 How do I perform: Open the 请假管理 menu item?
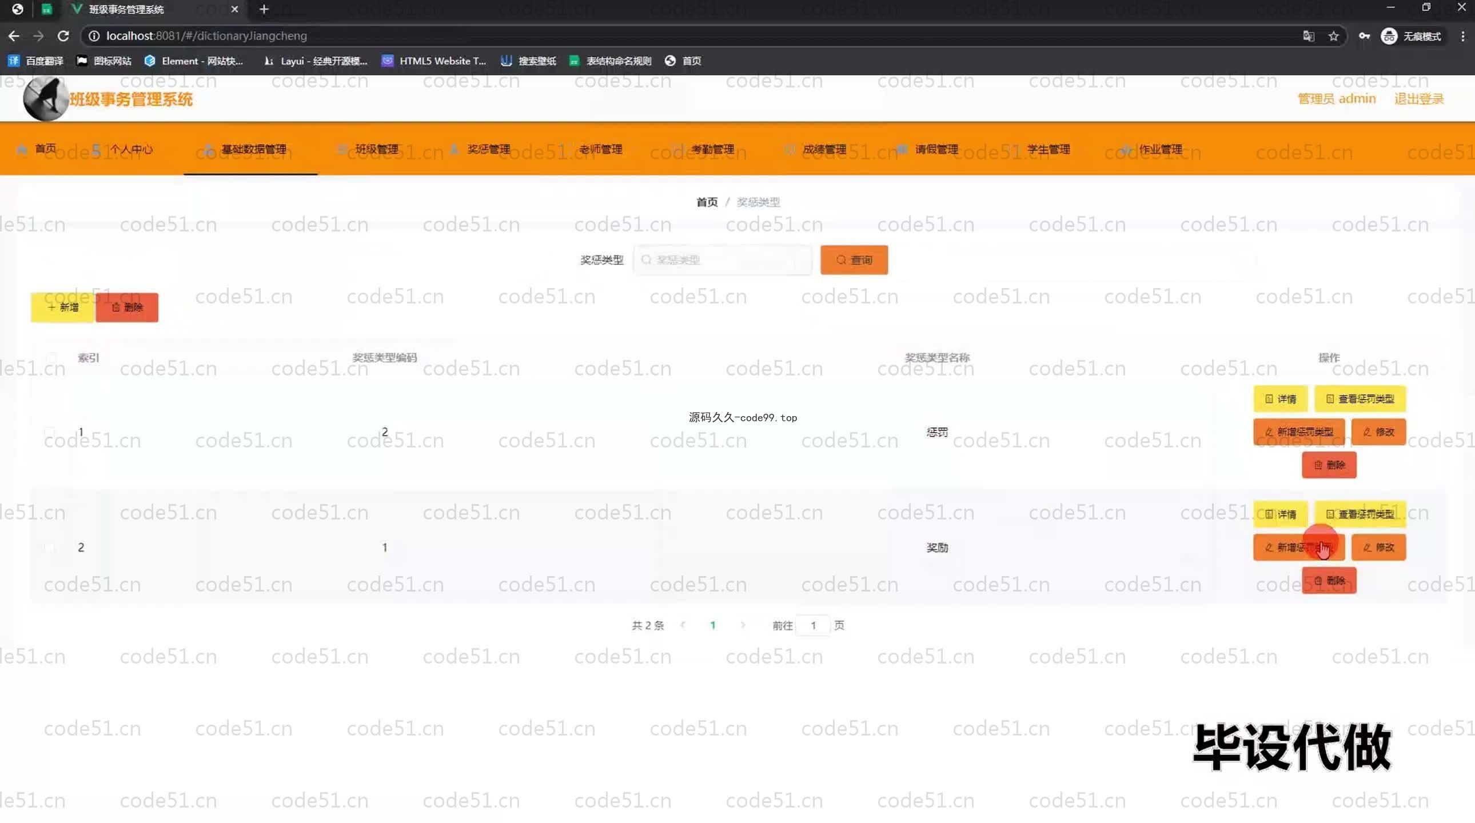pos(928,149)
